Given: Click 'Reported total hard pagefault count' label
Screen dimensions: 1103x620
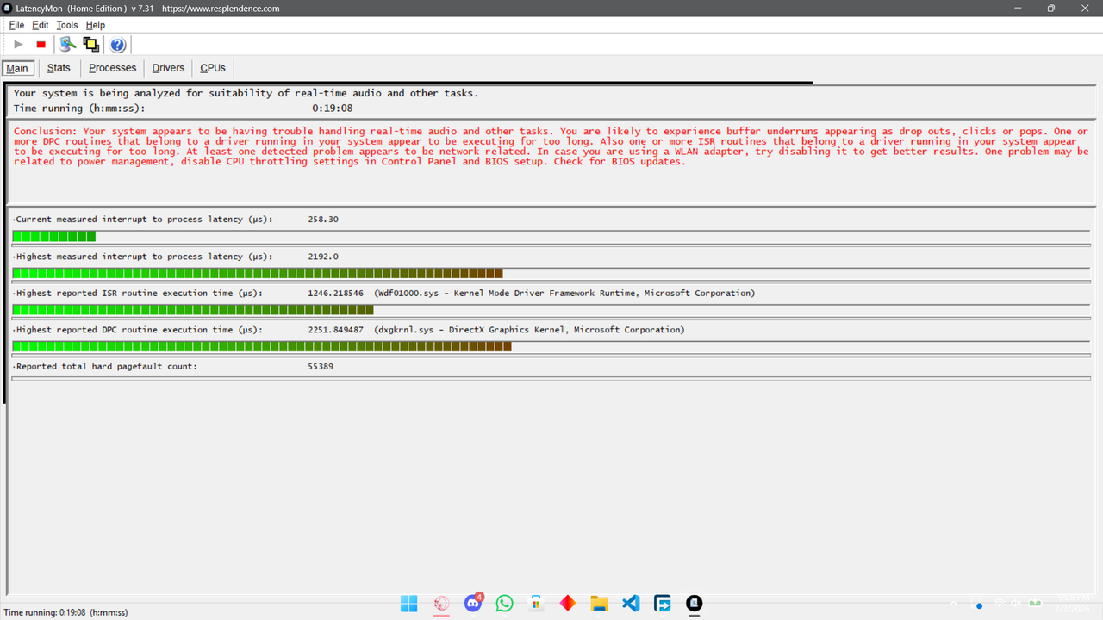Looking at the screenshot, I should point(106,367).
